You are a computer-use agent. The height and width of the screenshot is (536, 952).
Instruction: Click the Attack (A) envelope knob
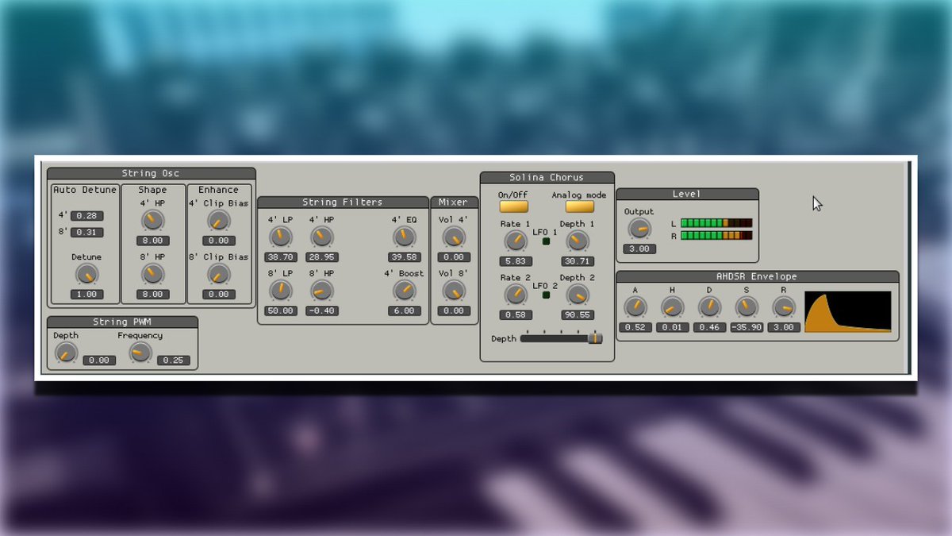(635, 307)
